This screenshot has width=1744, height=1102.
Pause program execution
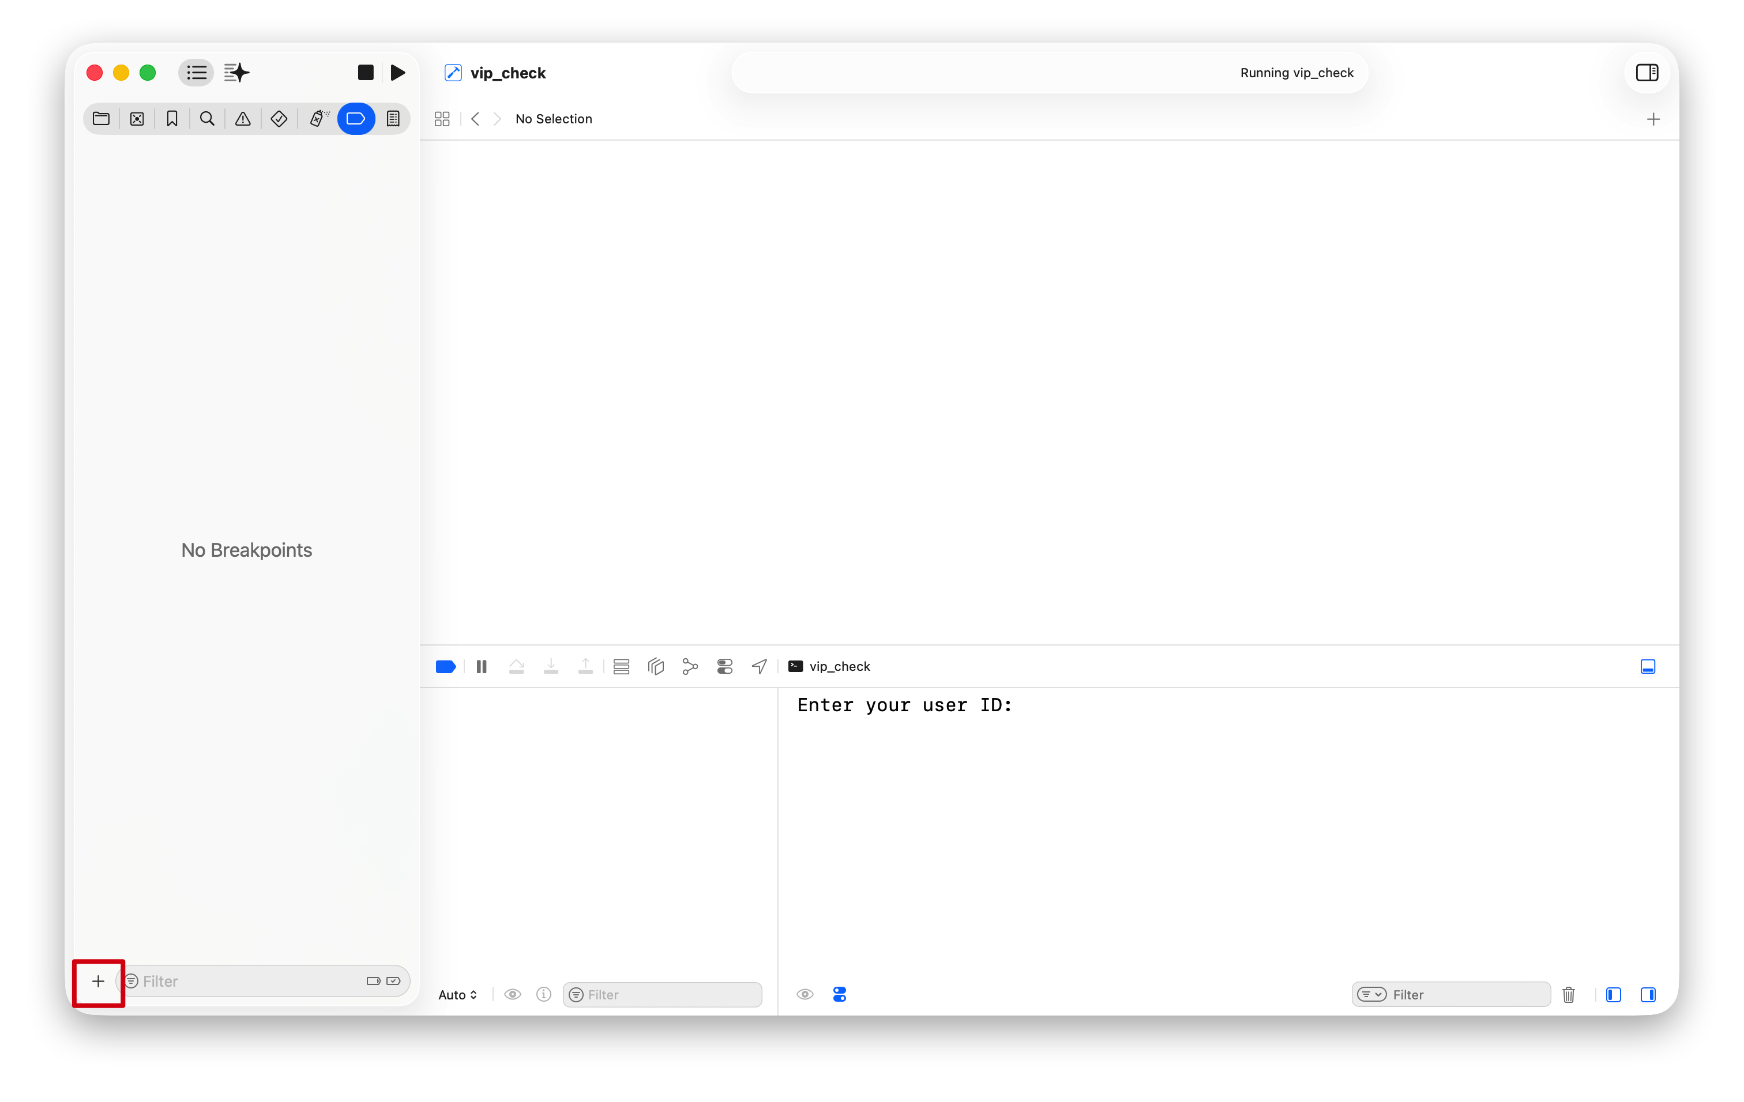pos(481,666)
